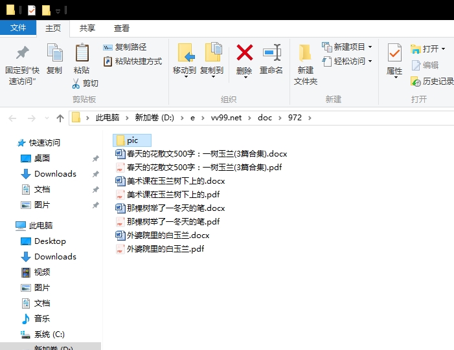Expand the Properties dropdown arrow
This screenshot has width=454, height=350.
[396, 77]
